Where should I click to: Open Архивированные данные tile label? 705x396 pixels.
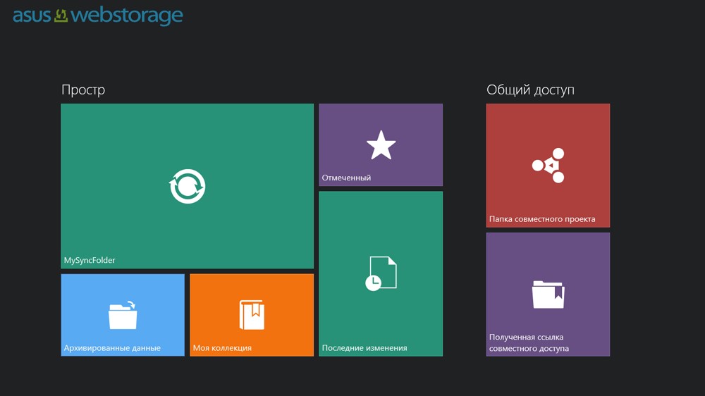coord(112,348)
